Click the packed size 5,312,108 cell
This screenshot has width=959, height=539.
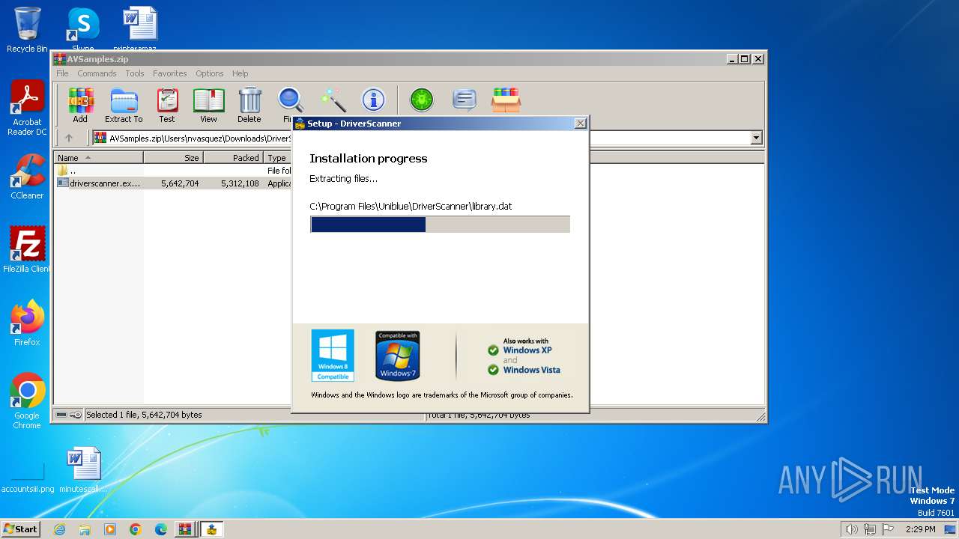coord(240,183)
